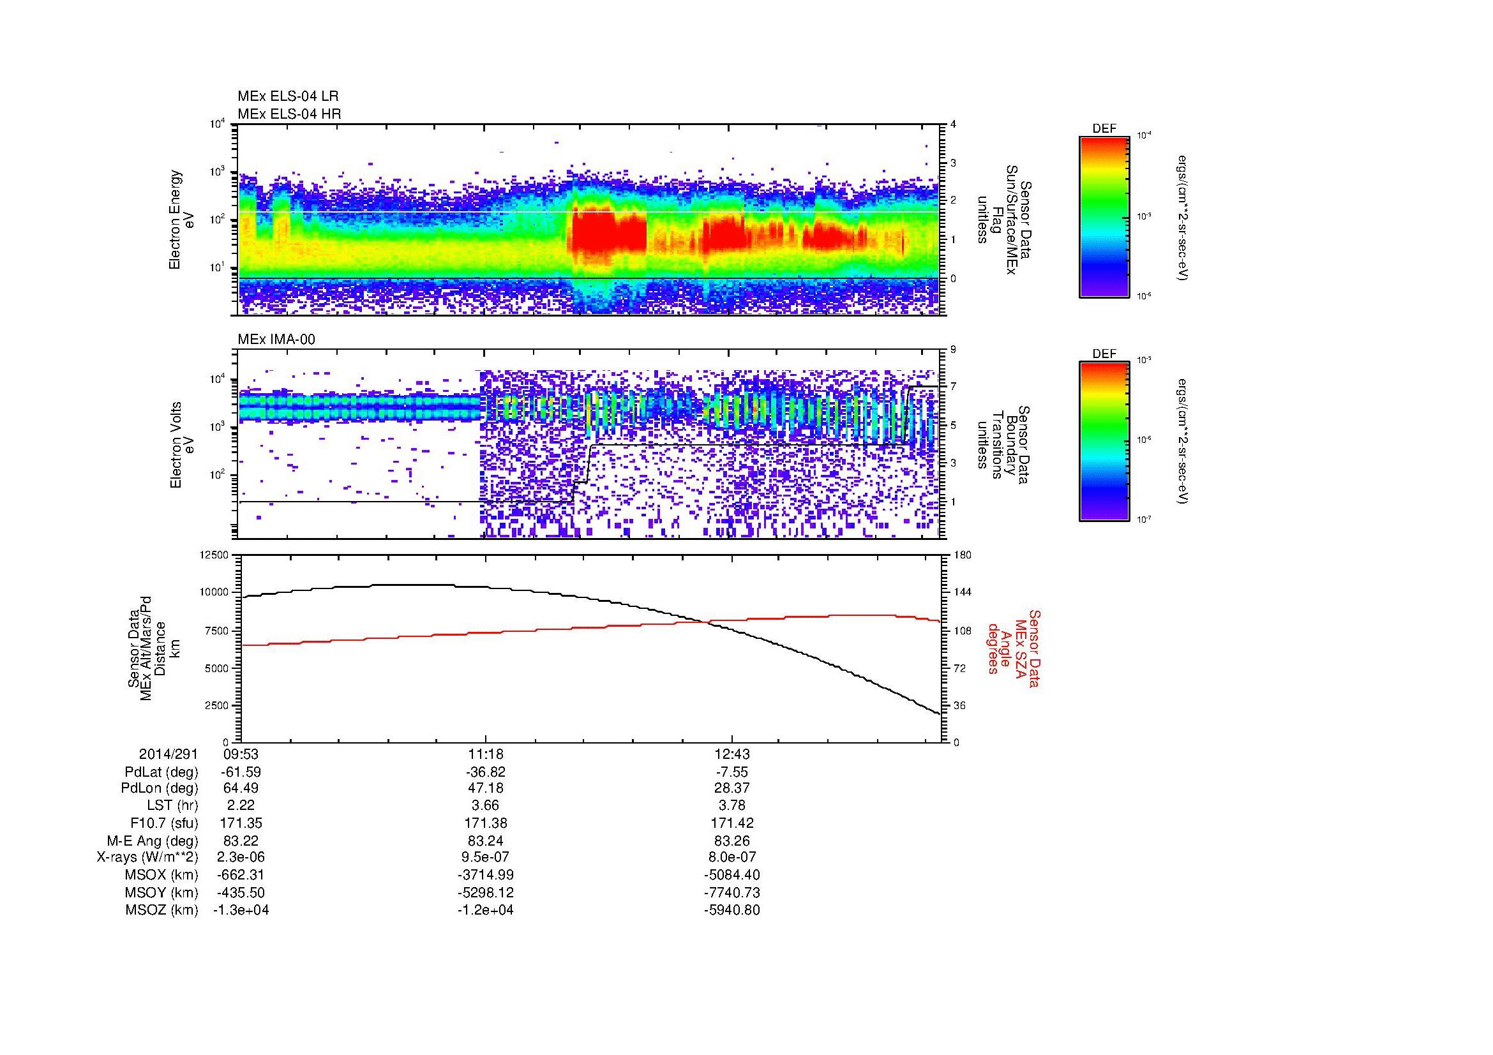Click the 'Sun/Surface/MEx Flag unitless' label
This screenshot has height=1055, width=1493.
[1003, 221]
